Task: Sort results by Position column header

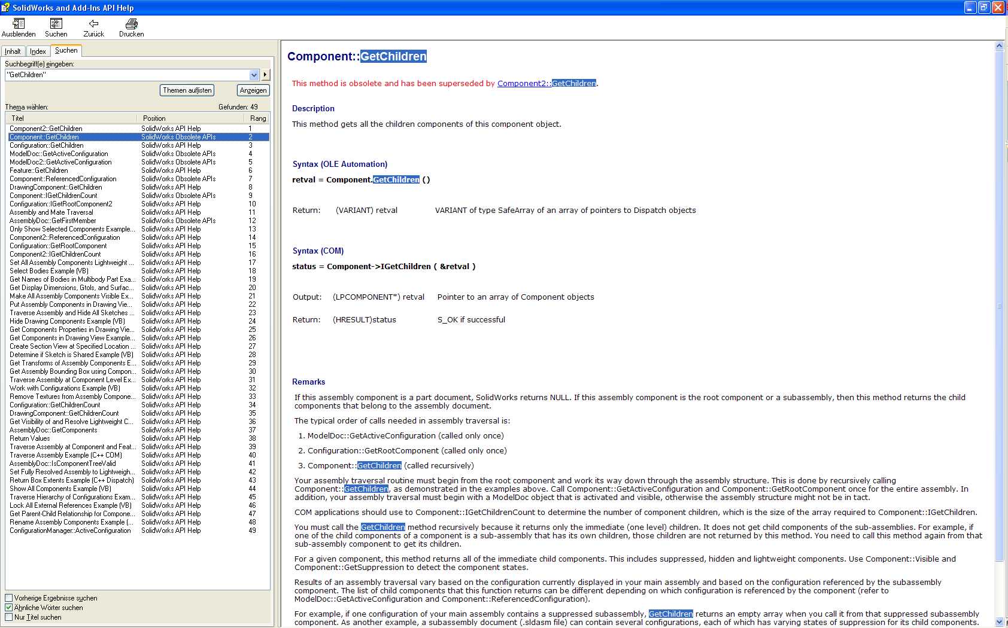Action: point(190,118)
